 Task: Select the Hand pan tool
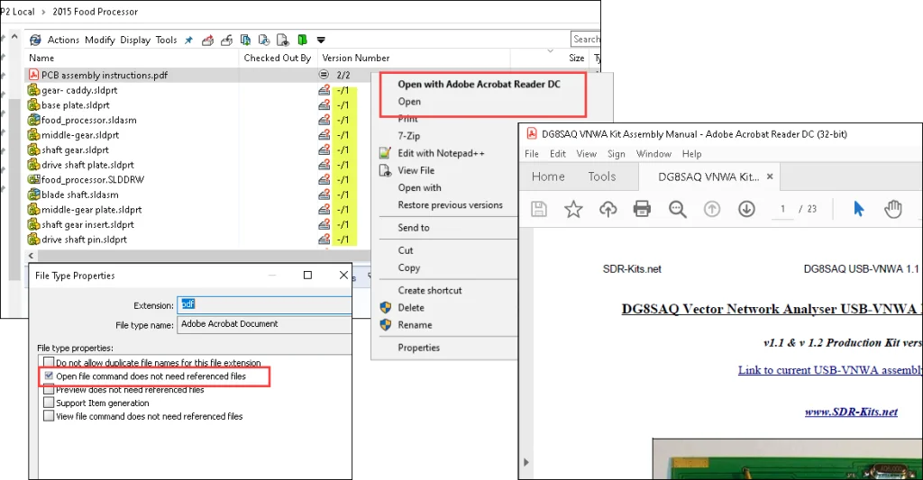tap(893, 209)
